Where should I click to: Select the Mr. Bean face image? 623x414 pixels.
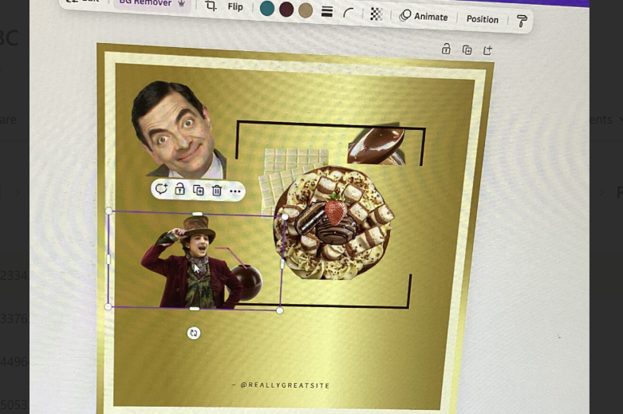coord(178,129)
